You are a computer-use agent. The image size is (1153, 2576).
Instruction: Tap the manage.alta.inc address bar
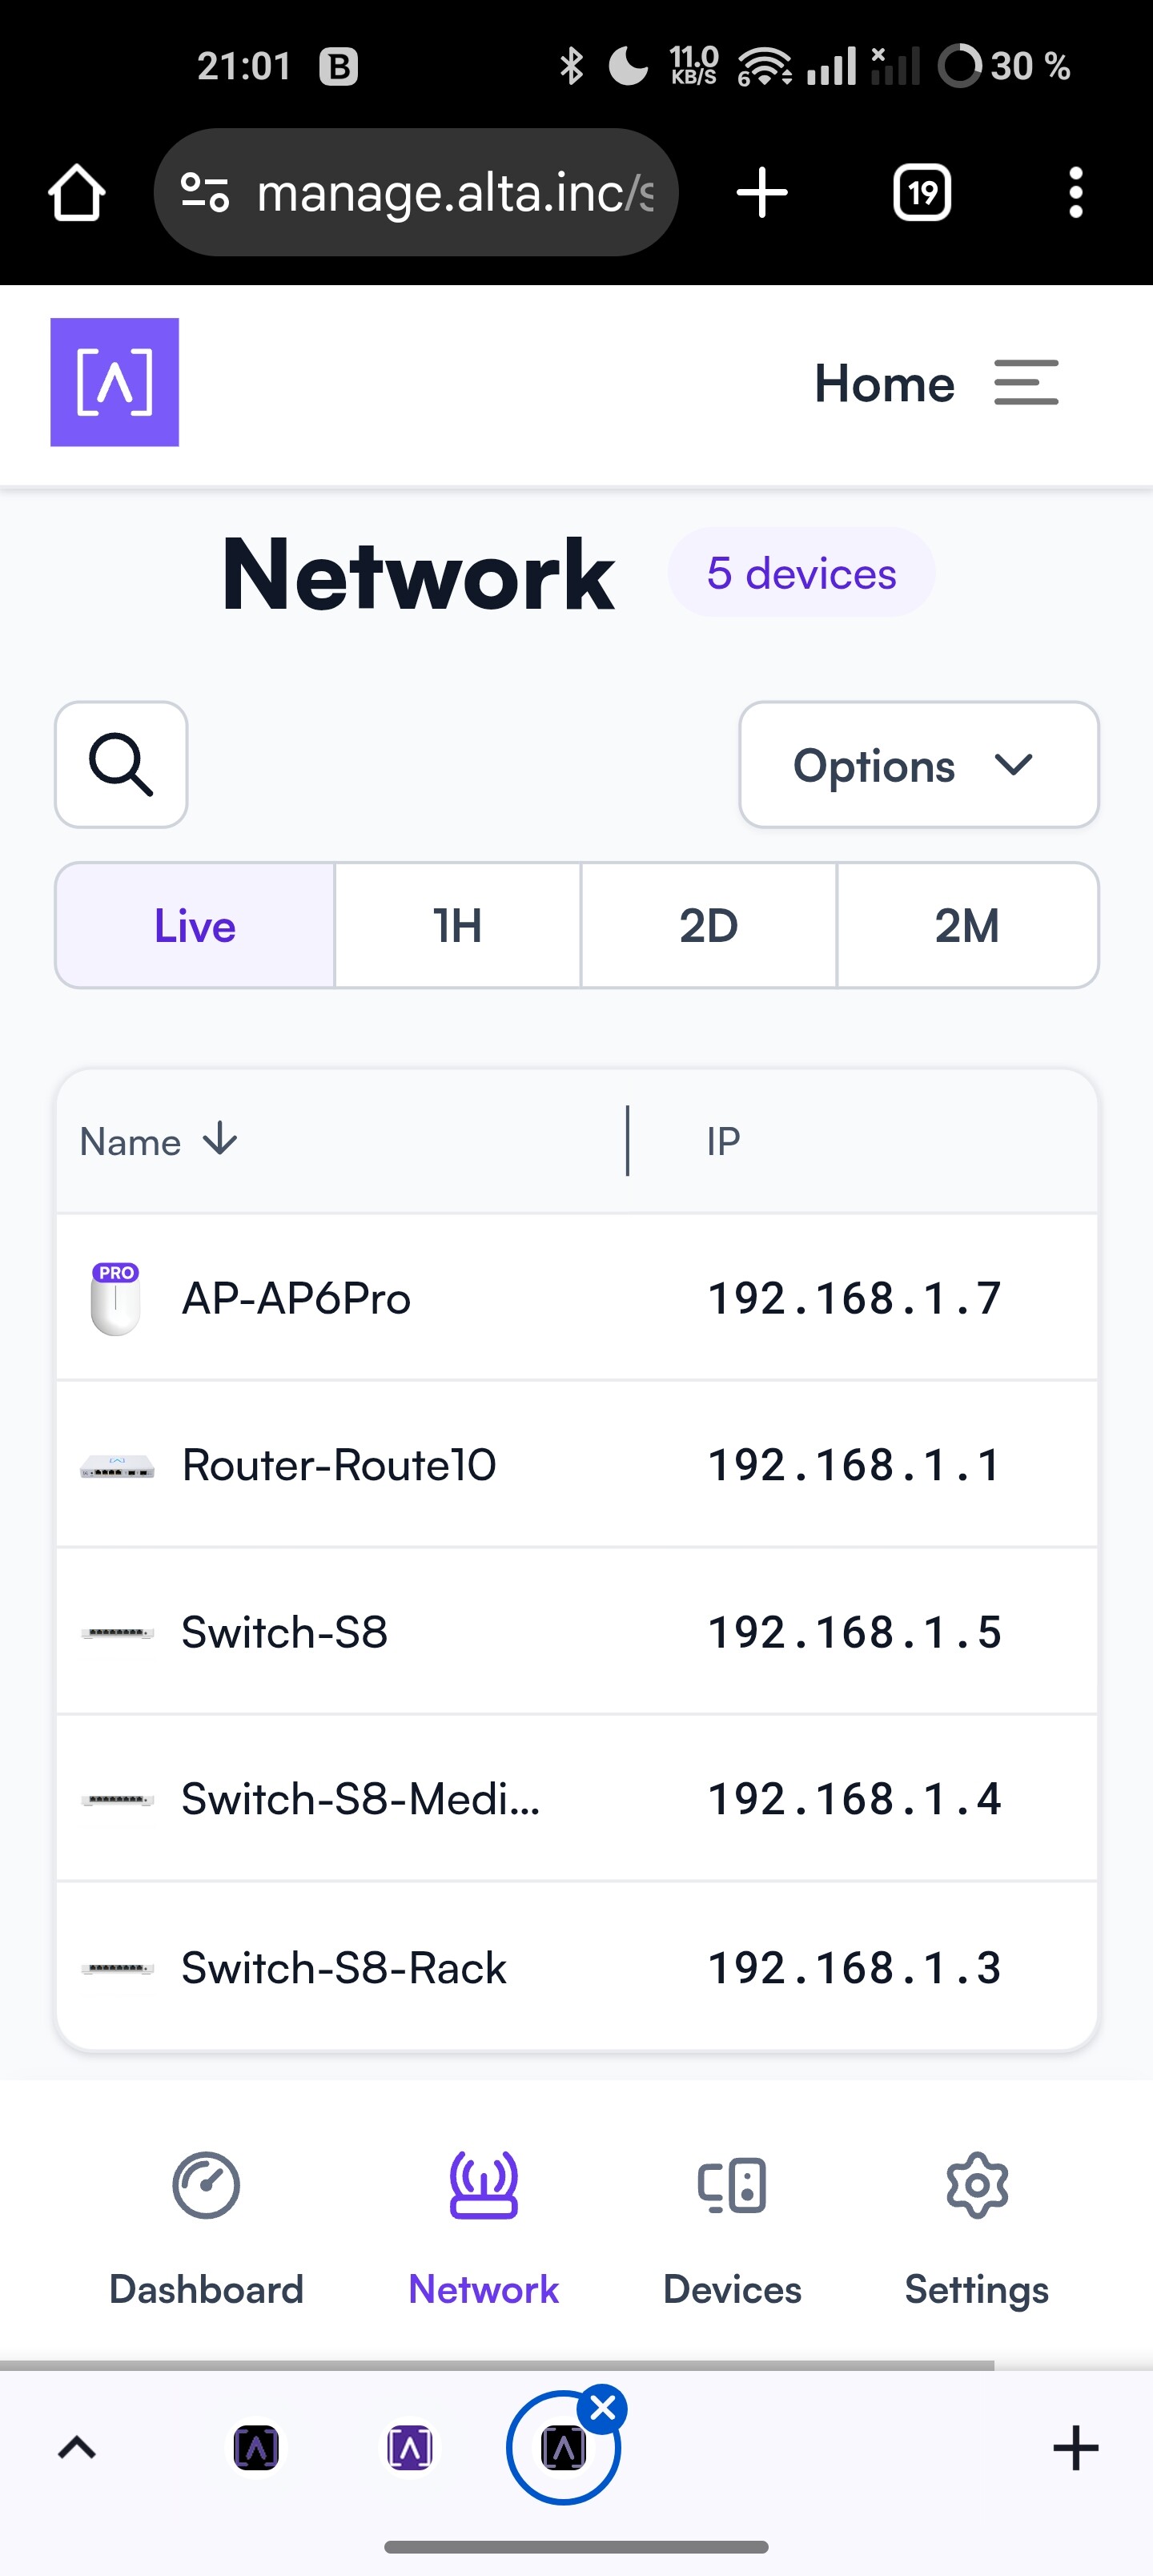click(416, 192)
